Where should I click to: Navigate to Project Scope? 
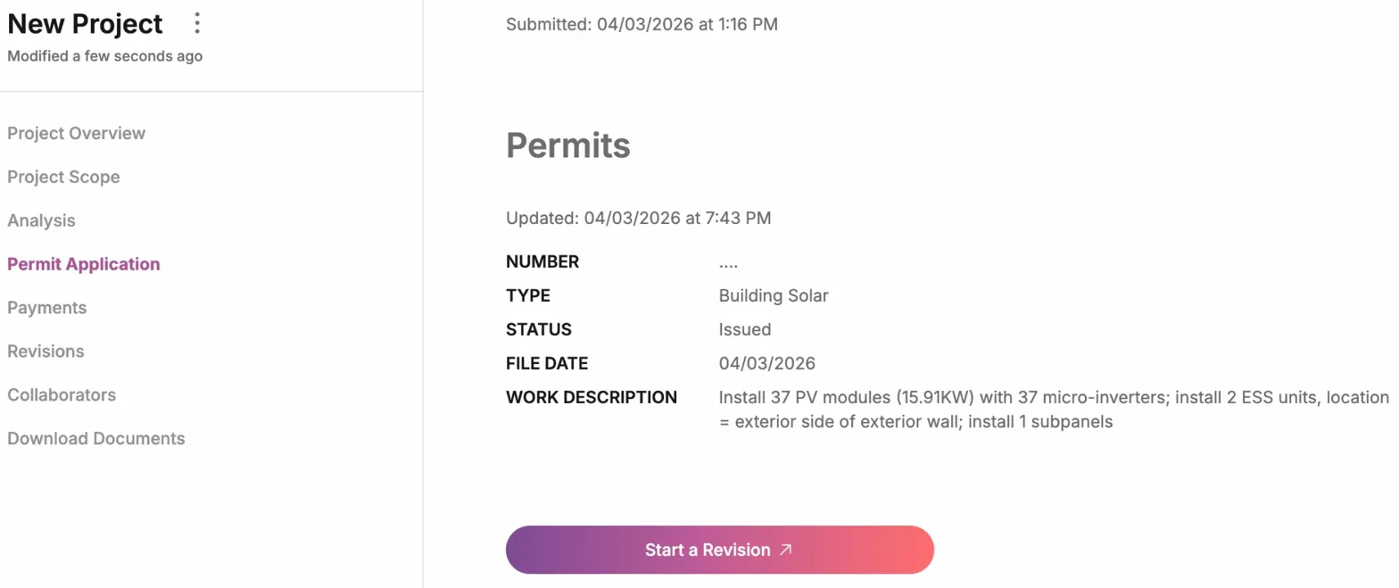(x=63, y=177)
